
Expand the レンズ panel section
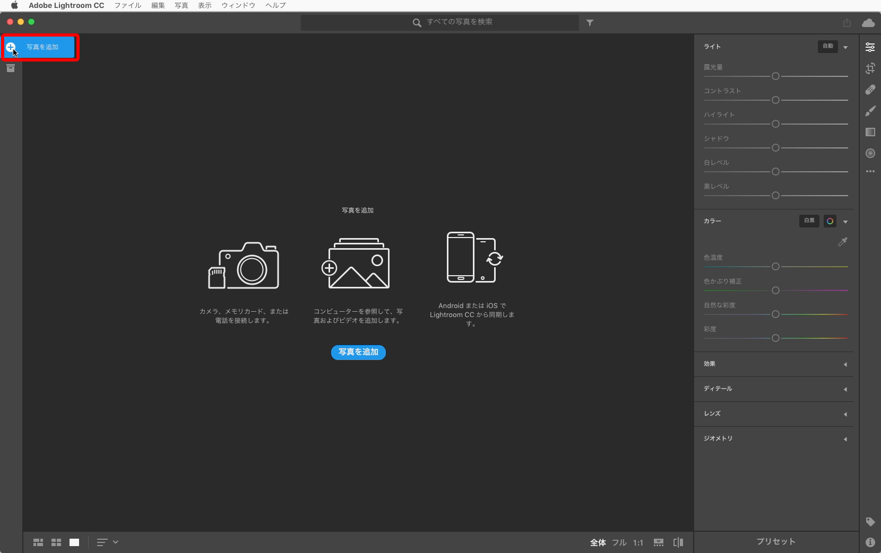845,414
